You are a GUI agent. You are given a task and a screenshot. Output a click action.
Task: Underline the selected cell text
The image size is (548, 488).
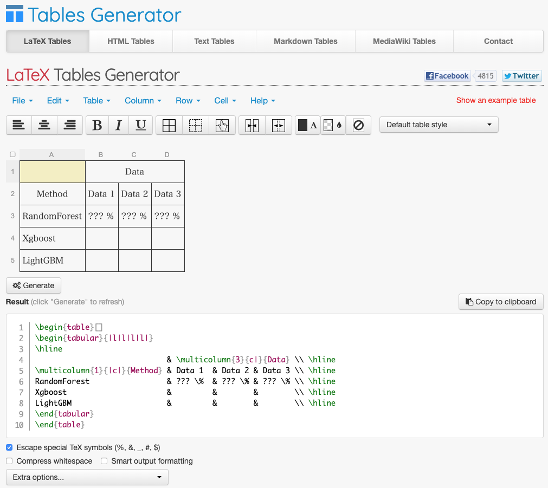pos(141,125)
